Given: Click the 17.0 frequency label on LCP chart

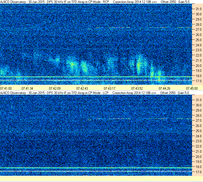Looking at the screenshot, I should [x=198, y=172].
